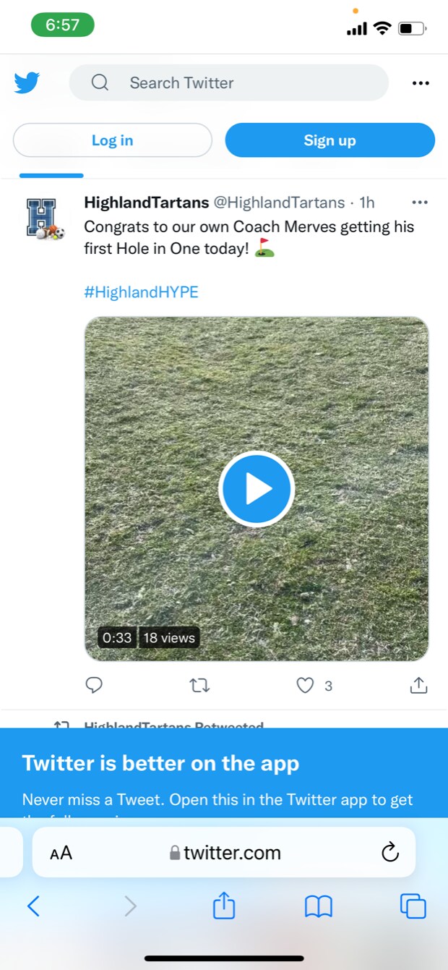This screenshot has width=448, height=970.
Task: Tap the Search Twitter field
Action: (x=228, y=83)
